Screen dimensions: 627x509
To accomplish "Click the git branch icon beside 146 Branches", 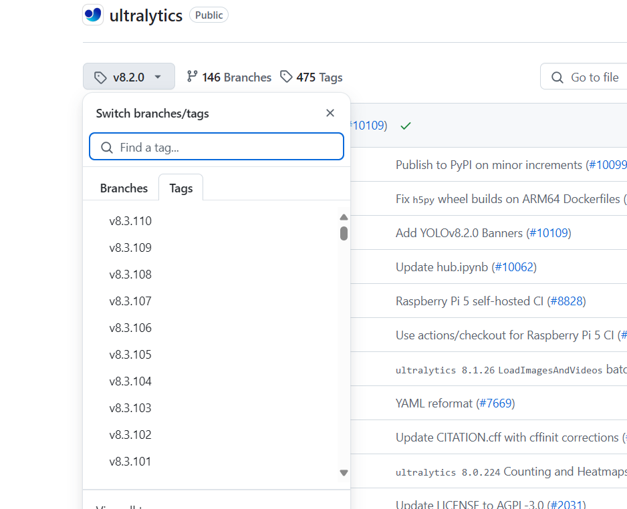I will tap(192, 76).
